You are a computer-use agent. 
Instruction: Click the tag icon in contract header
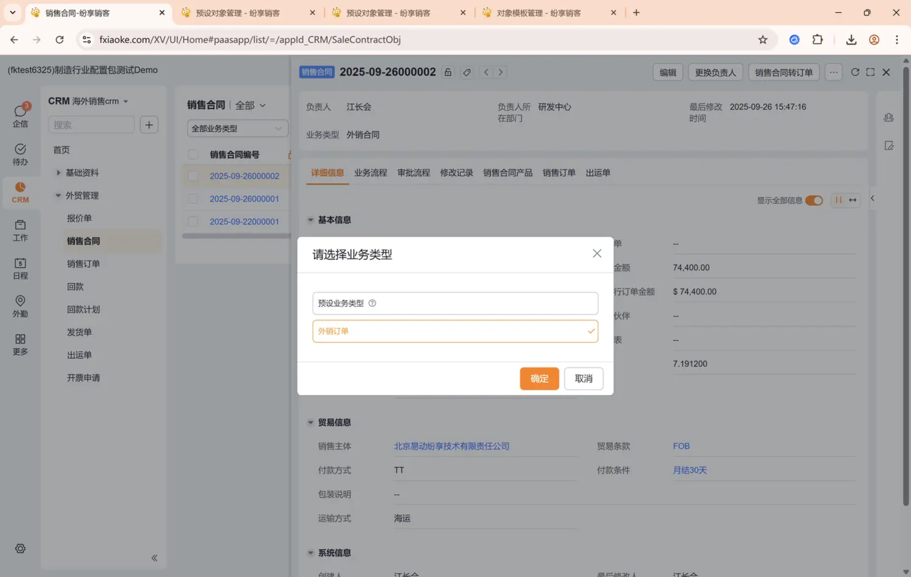click(x=467, y=72)
